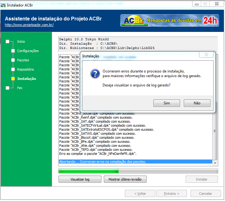Go to the Fim step label

[x=20, y=88]
